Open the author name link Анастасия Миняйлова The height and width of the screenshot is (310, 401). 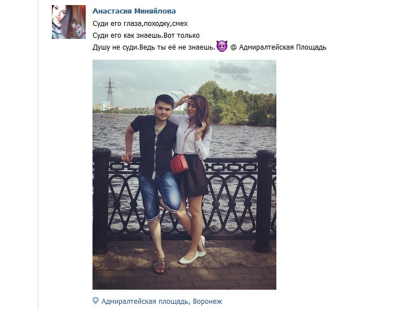[x=134, y=11]
